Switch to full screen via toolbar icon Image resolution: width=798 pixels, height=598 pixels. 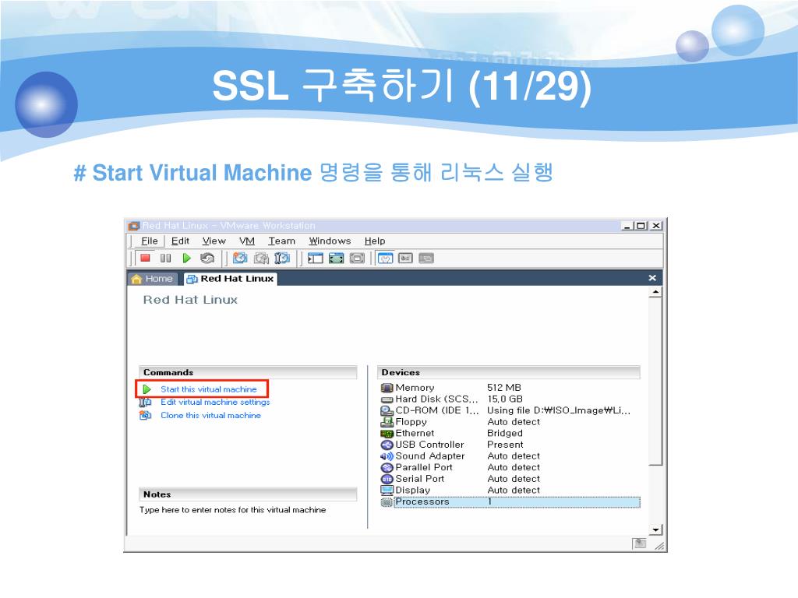[337, 259]
